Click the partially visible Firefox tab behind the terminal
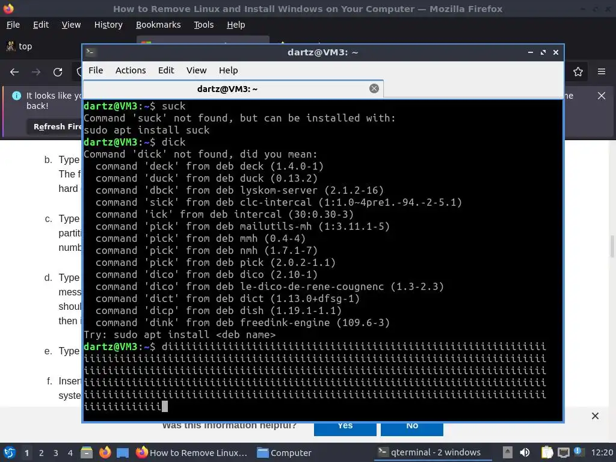Screen dimensions: 616x462 pyautogui.click(x=203, y=40)
